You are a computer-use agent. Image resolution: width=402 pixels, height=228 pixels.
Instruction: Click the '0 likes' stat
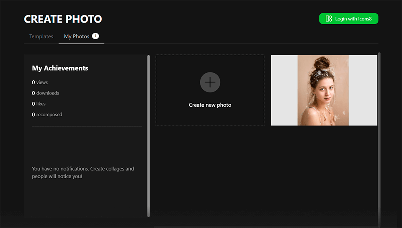coord(39,104)
